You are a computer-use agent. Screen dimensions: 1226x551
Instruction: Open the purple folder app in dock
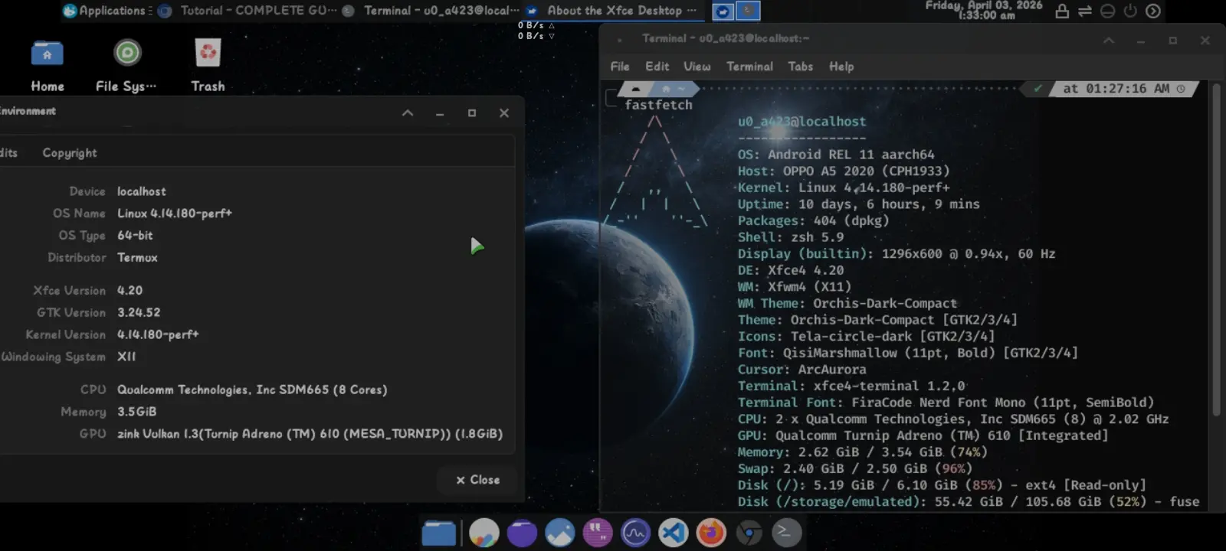pyautogui.click(x=522, y=533)
